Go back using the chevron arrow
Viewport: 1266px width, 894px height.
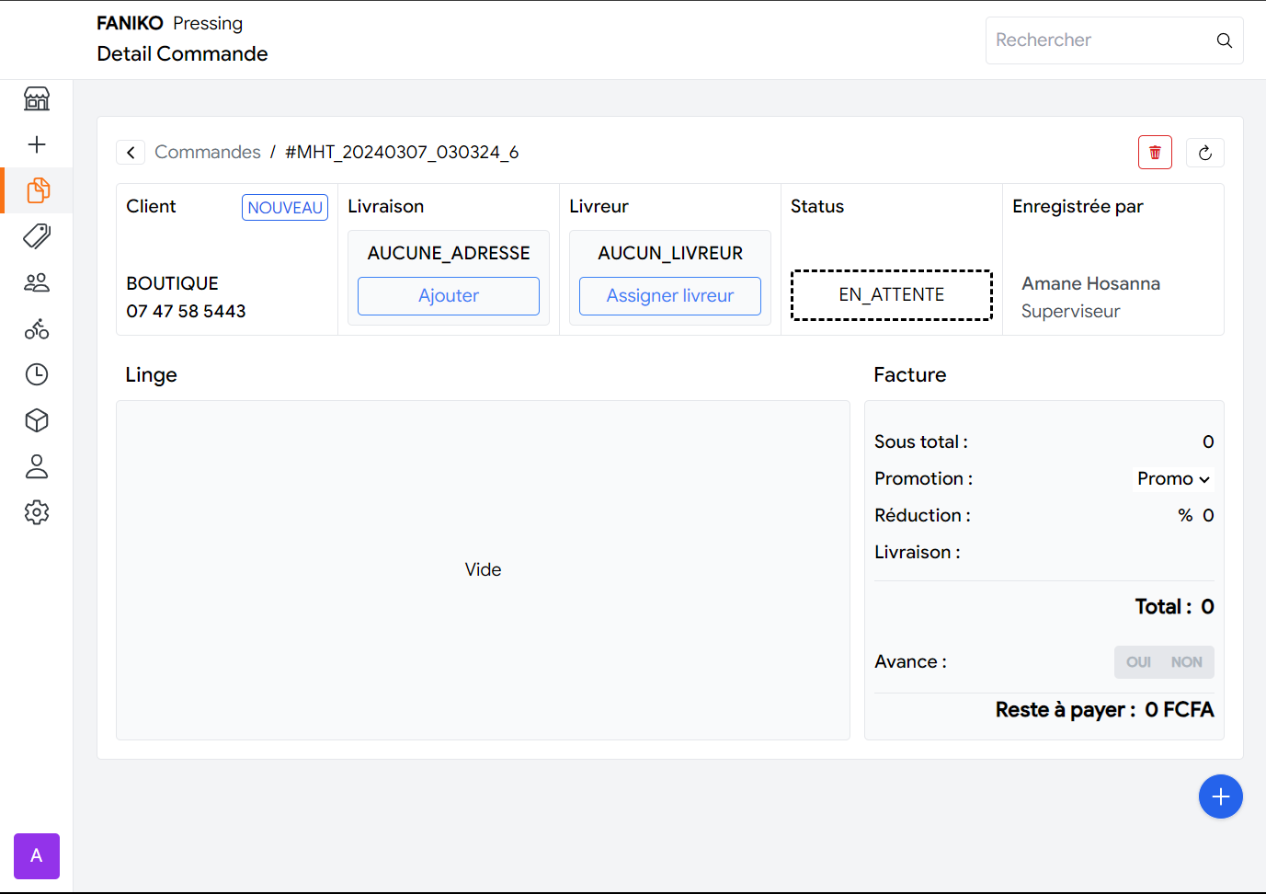tap(131, 153)
